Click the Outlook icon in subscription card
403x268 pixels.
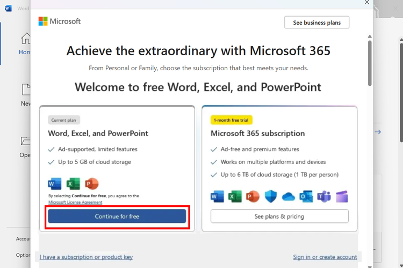(306, 197)
